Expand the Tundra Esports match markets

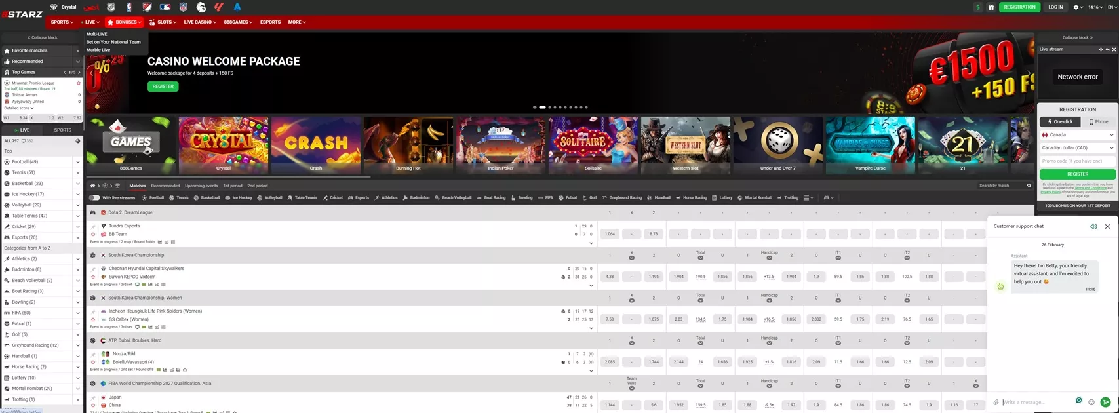pyautogui.click(x=591, y=243)
